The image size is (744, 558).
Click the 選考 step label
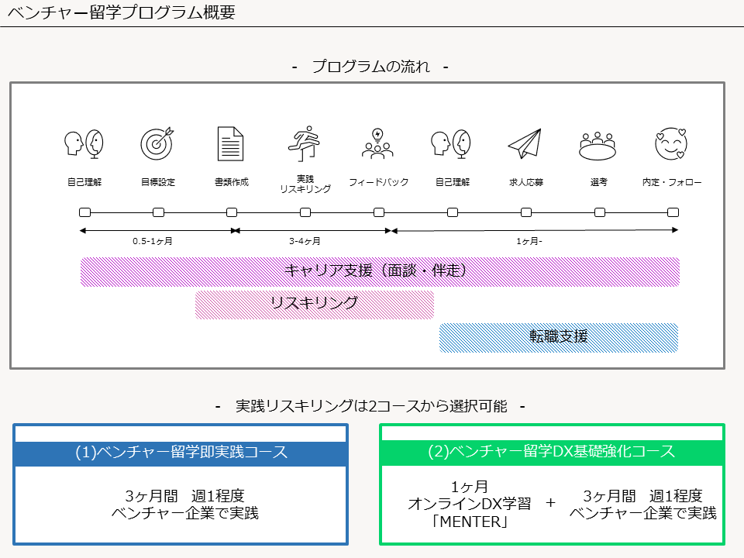(599, 182)
